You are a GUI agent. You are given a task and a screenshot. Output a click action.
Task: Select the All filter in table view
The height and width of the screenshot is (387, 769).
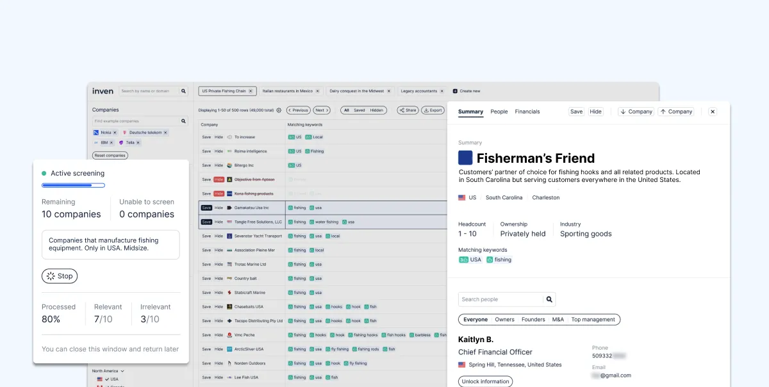tap(347, 110)
